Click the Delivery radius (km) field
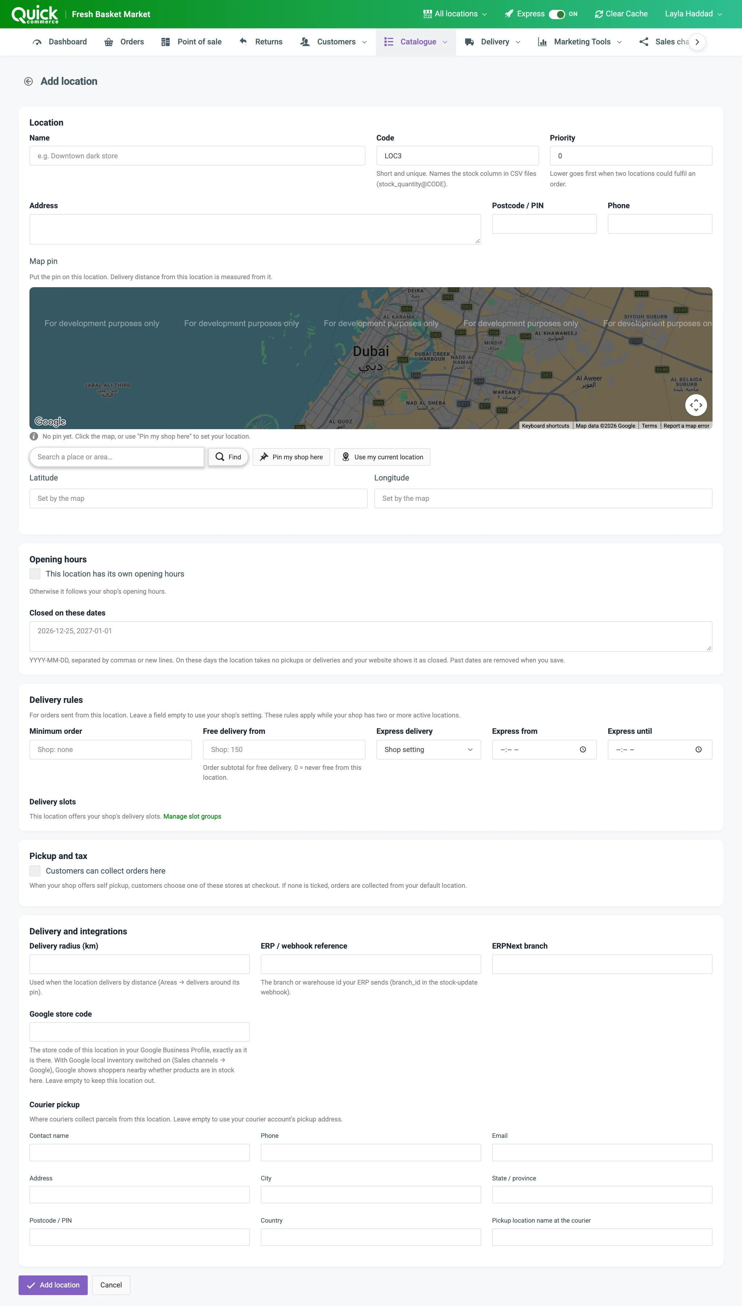 (x=139, y=964)
